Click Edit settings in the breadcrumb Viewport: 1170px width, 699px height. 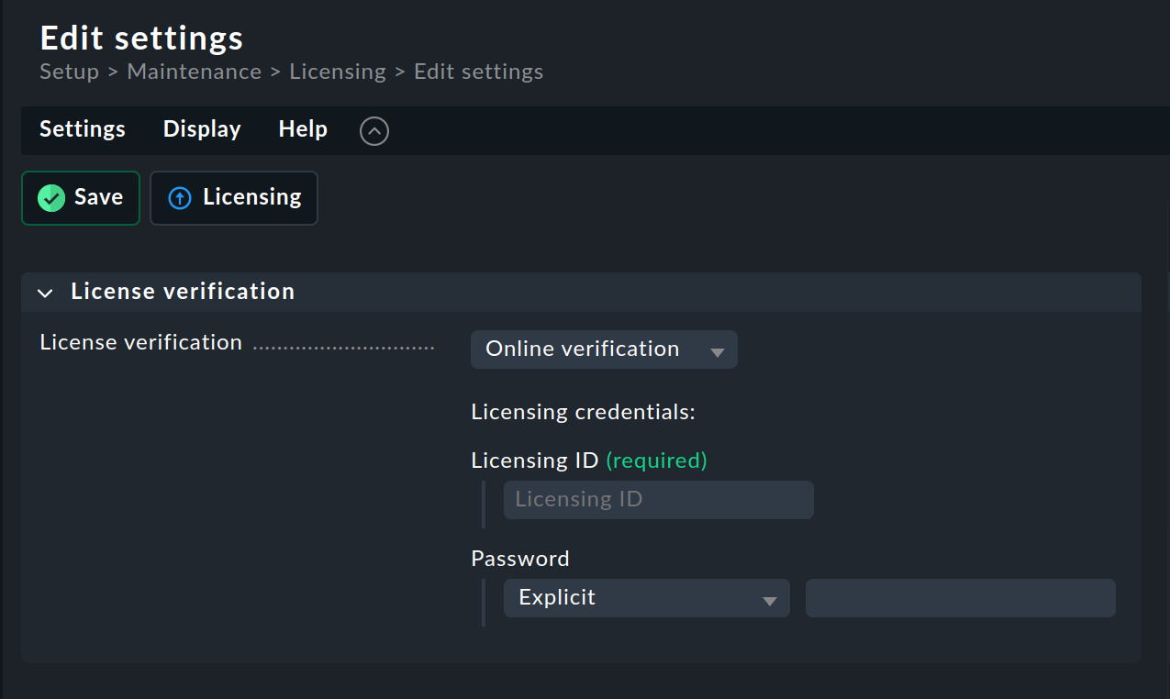click(478, 72)
